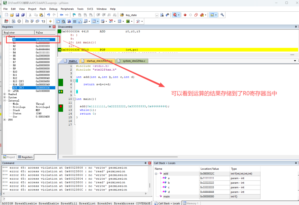Expand the Banked register group
Screen dimensions: 299x205
click(x=4, y=94)
